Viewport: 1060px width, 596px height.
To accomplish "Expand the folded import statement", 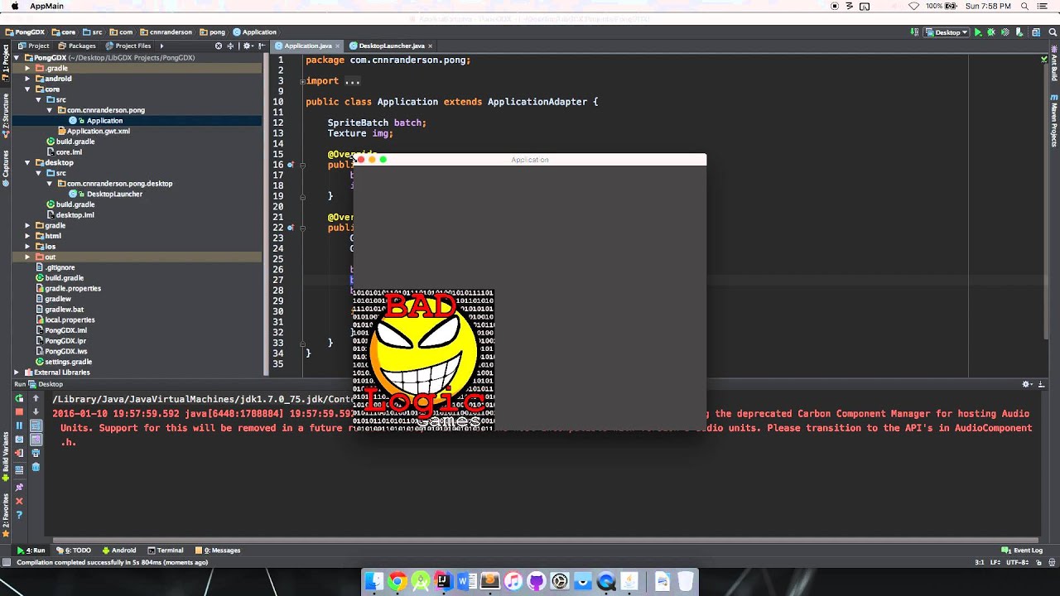I will (302, 81).
